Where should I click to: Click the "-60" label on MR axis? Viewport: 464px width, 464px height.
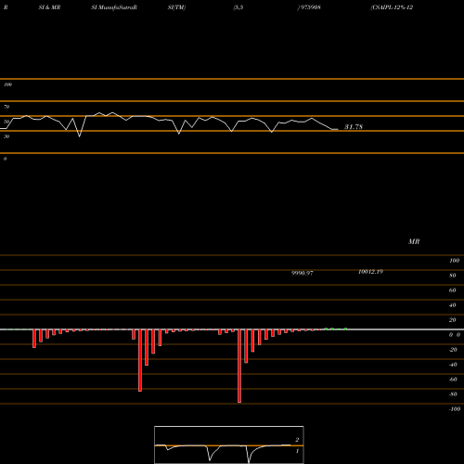click(453, 380)
